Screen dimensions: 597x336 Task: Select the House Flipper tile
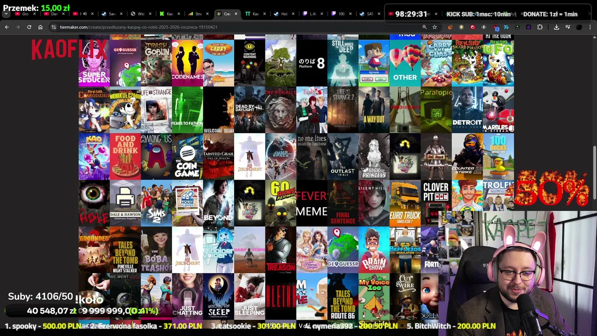tap(187, 203)
